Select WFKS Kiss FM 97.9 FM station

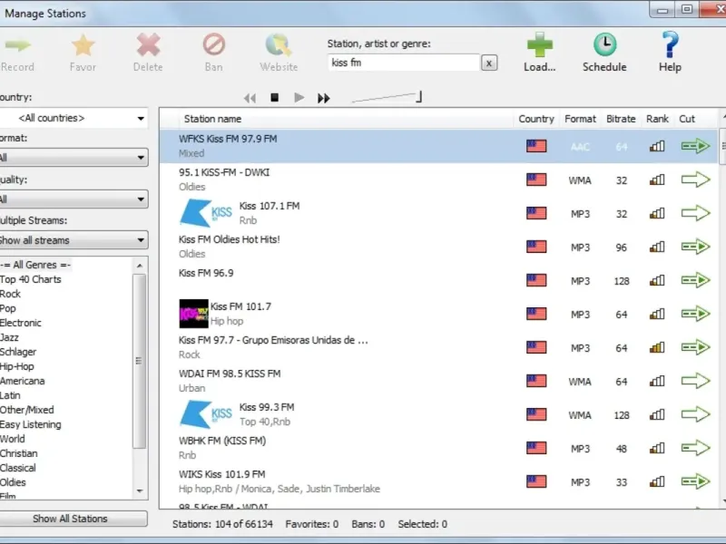coord(439,146)
